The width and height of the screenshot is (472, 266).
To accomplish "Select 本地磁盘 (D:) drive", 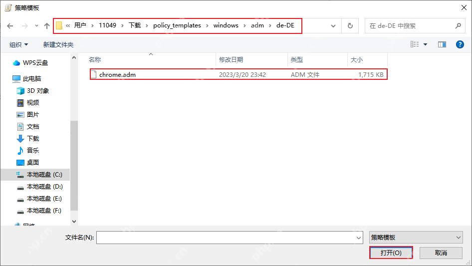I will (x=39, y=187).
